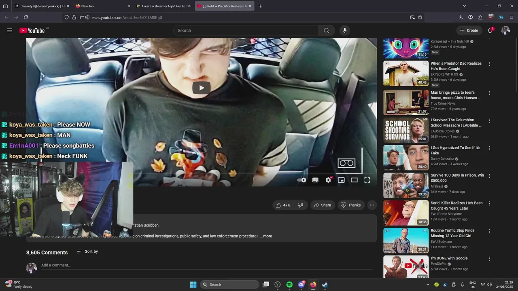Like the video (47K)

283,205
